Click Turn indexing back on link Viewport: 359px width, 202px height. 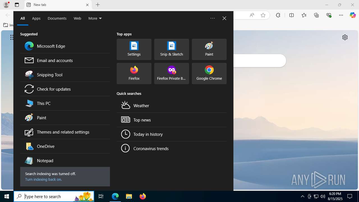point(43,179)
